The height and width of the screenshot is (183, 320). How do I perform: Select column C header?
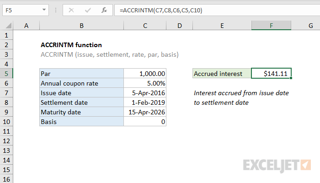[x=145, y=26]
